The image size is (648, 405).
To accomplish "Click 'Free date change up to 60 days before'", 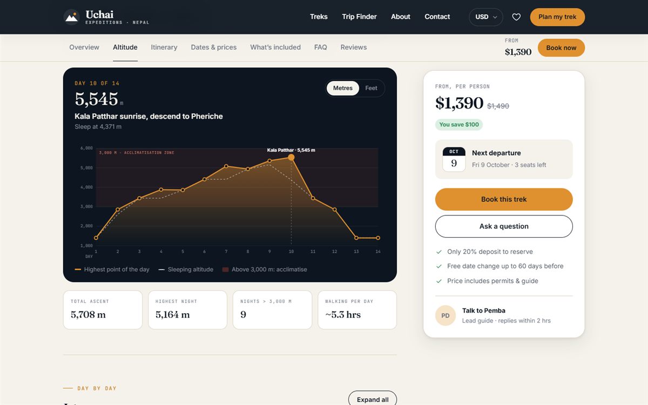I will pyautogui.click(x=505, y=266).
